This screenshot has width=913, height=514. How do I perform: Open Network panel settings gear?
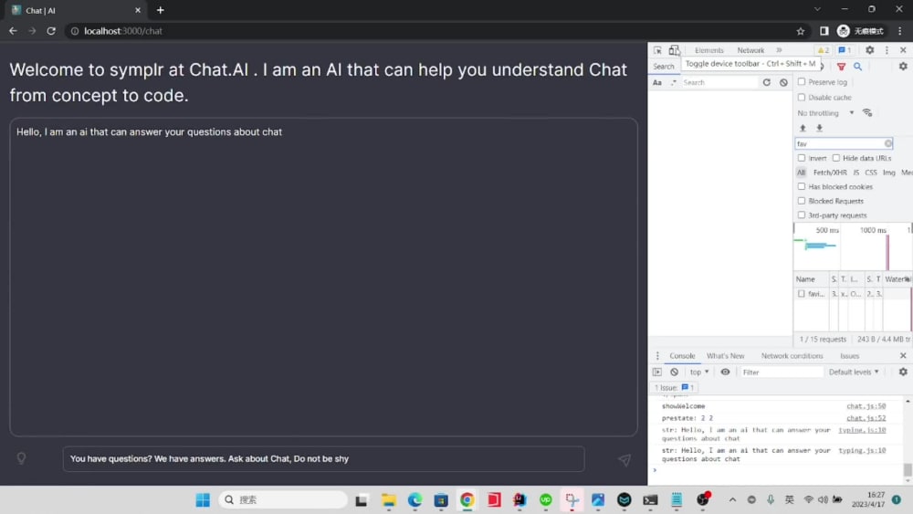tap(903, 67)
